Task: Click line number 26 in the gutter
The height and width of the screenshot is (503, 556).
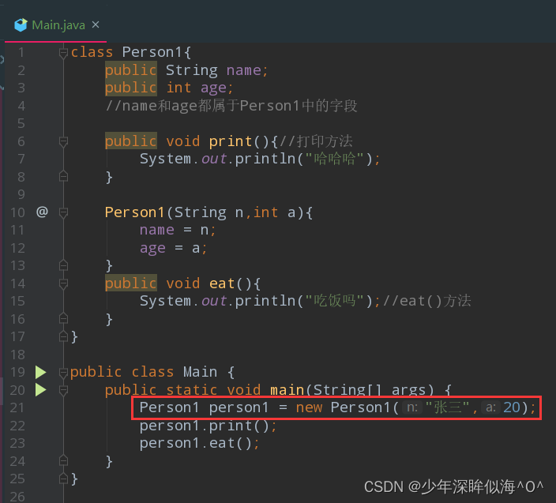Action: coord(17,496)
